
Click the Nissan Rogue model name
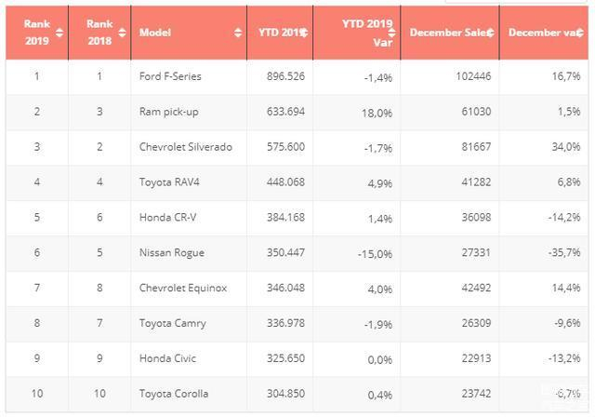[x=172, y=252]
